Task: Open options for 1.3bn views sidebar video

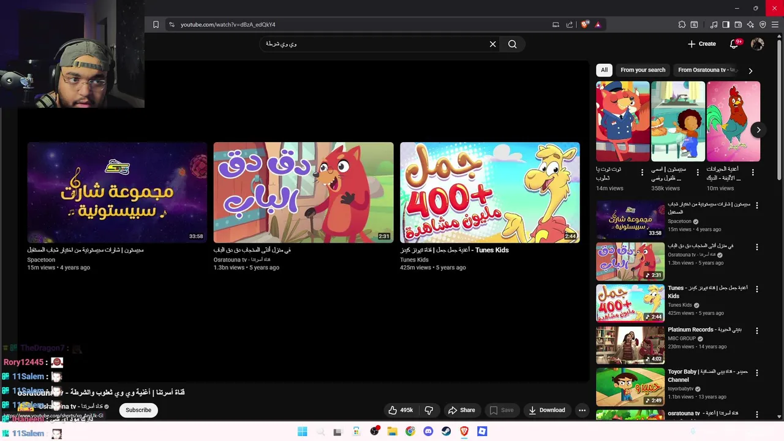Action: tap(756, 247)
